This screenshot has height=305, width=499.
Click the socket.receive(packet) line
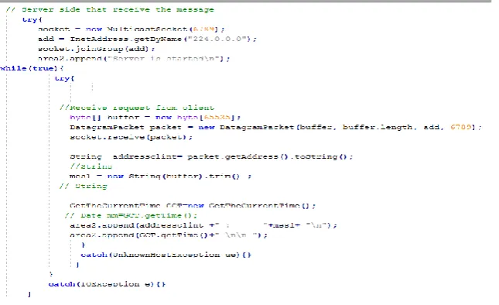[131, 137]
